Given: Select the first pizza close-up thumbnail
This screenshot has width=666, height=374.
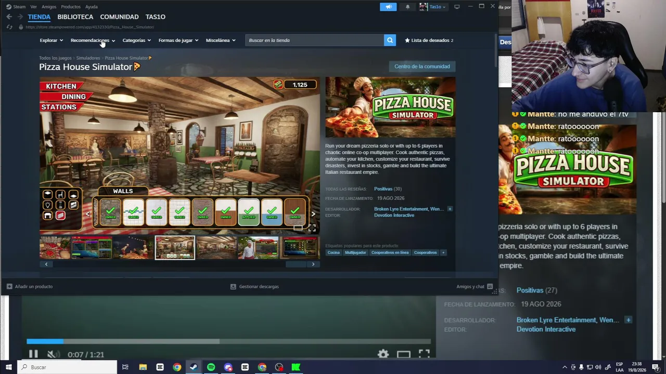Looking at the screenshot, I should (x=55, y=248).
